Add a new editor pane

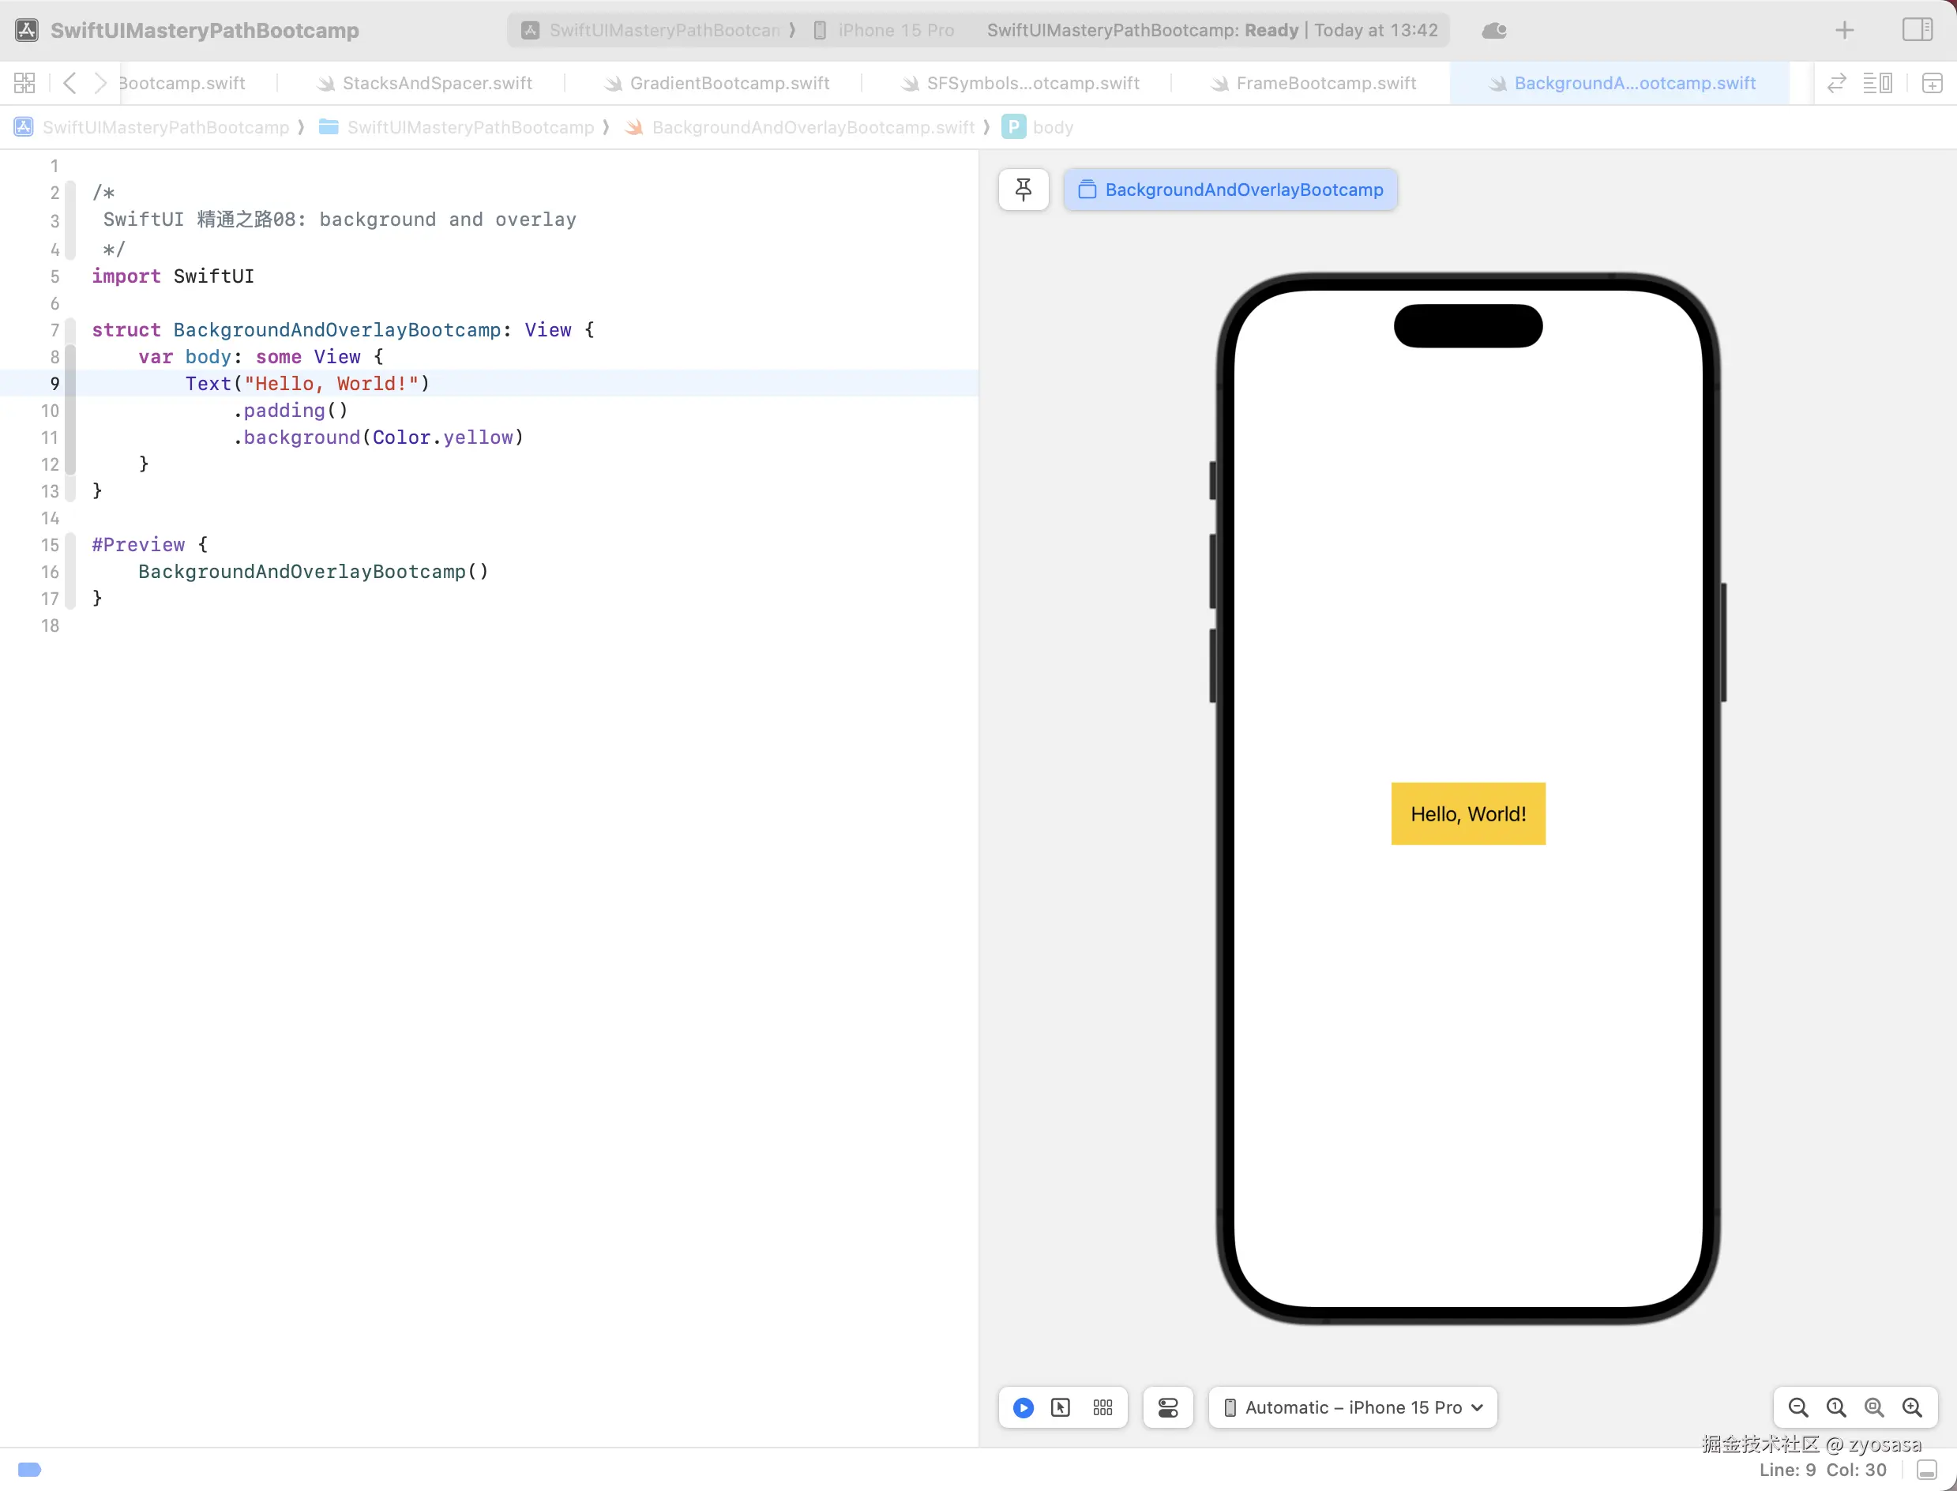coord(1933,84)
